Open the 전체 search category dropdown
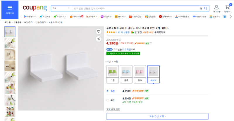234x121 pixels. pyautogui.click(x=61, y=8)
